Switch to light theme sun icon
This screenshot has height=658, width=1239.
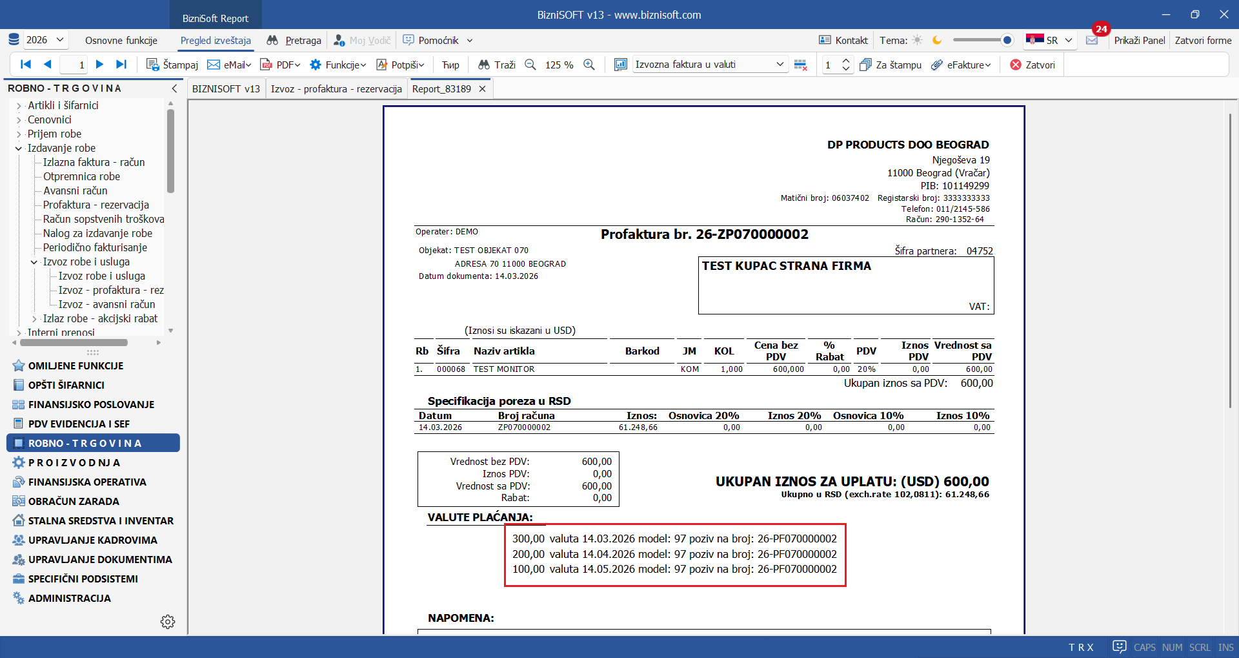coord(918,40)
